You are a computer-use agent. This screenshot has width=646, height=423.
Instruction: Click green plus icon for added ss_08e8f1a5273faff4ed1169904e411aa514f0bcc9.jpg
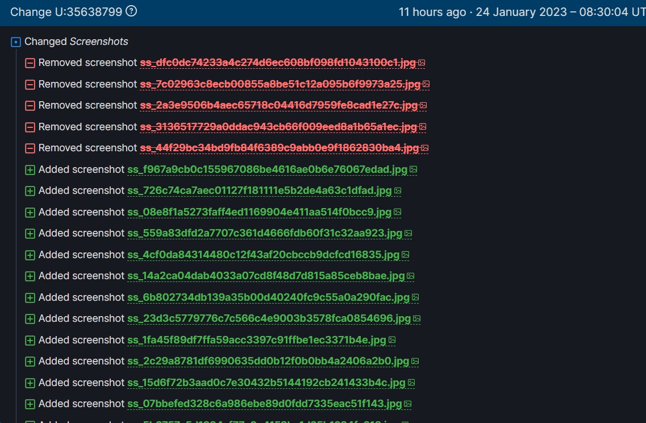click(x=30, y=212)
